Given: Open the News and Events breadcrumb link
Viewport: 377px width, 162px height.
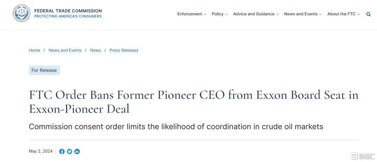Looking at the screenshot, I should (x=65, y=50).
